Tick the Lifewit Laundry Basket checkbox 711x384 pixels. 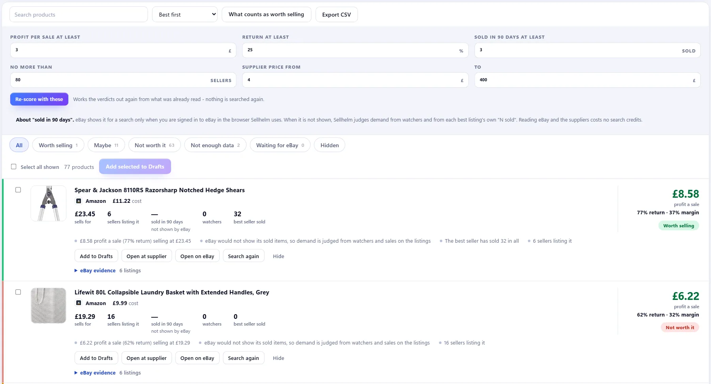point(18,292)
